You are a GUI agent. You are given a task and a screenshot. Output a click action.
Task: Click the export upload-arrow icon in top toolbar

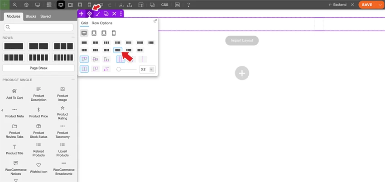click(130, 5)
